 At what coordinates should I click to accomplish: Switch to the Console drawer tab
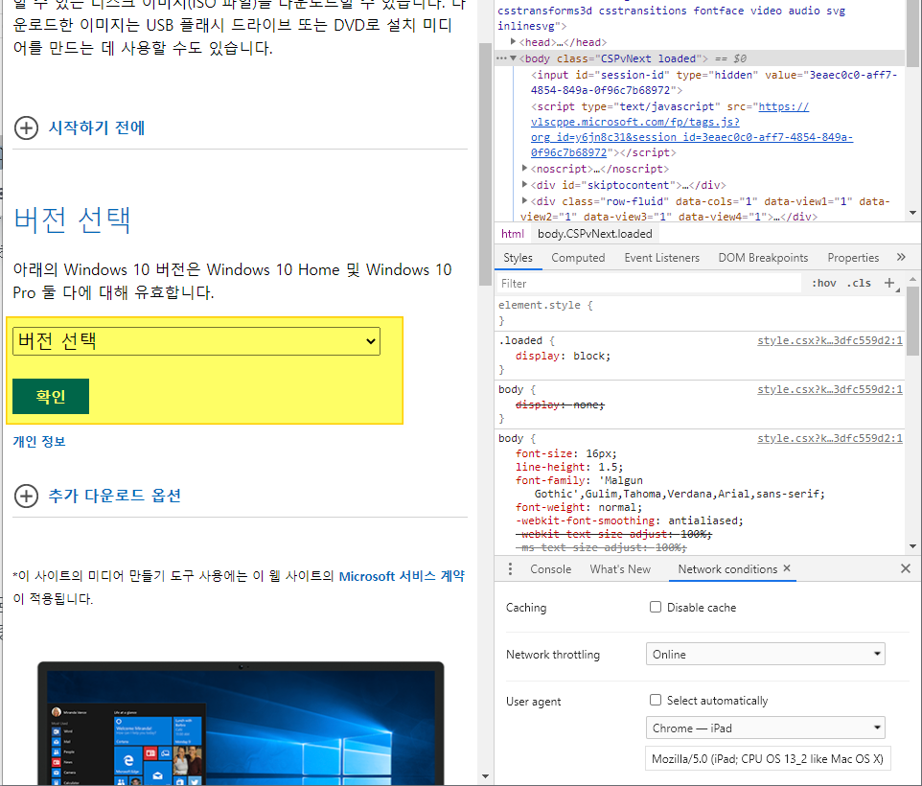(550, 568)
